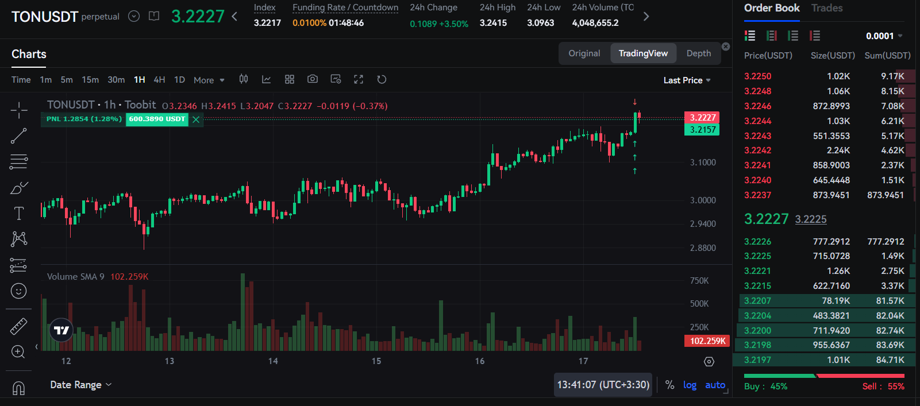Select the Charts tab heading
This screenshot has width=920, height=406.
click(x=29, y=54)
